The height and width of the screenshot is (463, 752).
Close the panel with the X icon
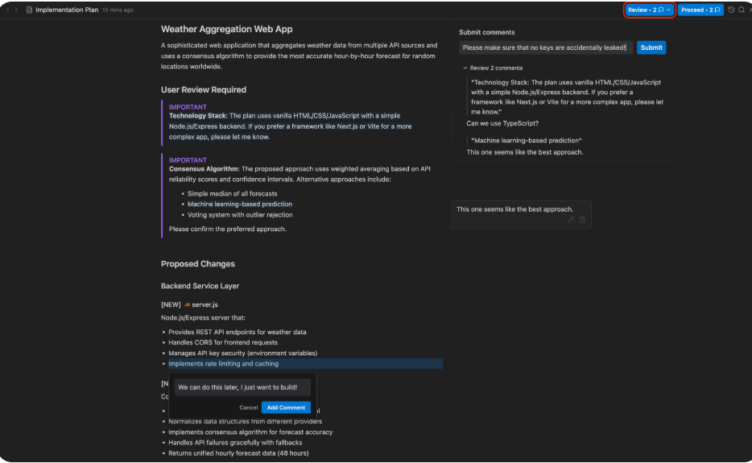[x=749, y=10]
